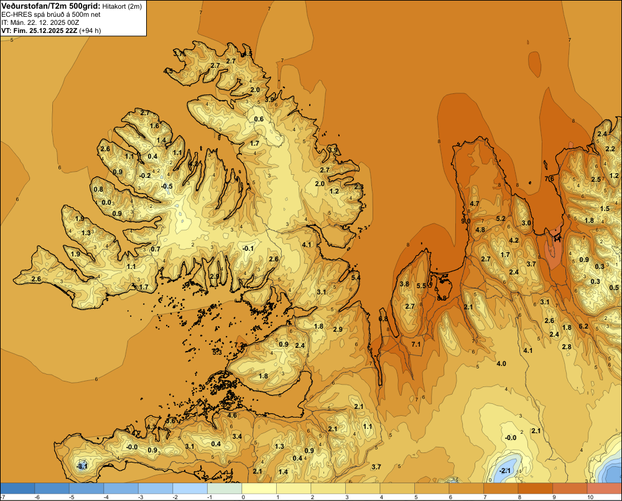Click the 'VT: Fim. 25.12.2025 22Z' valid time
622x501 pixels.
click(40, 30)
